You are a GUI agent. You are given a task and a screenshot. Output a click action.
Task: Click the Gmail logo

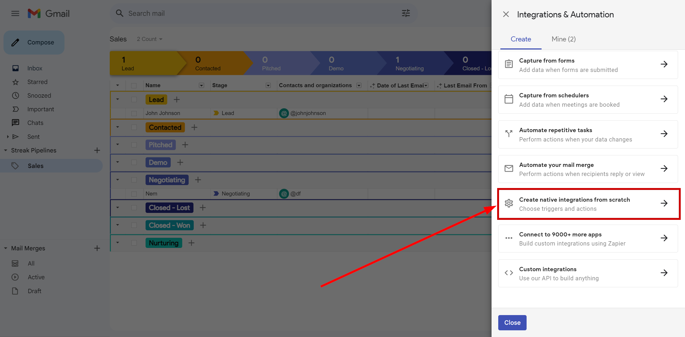[x=49, y=13]
